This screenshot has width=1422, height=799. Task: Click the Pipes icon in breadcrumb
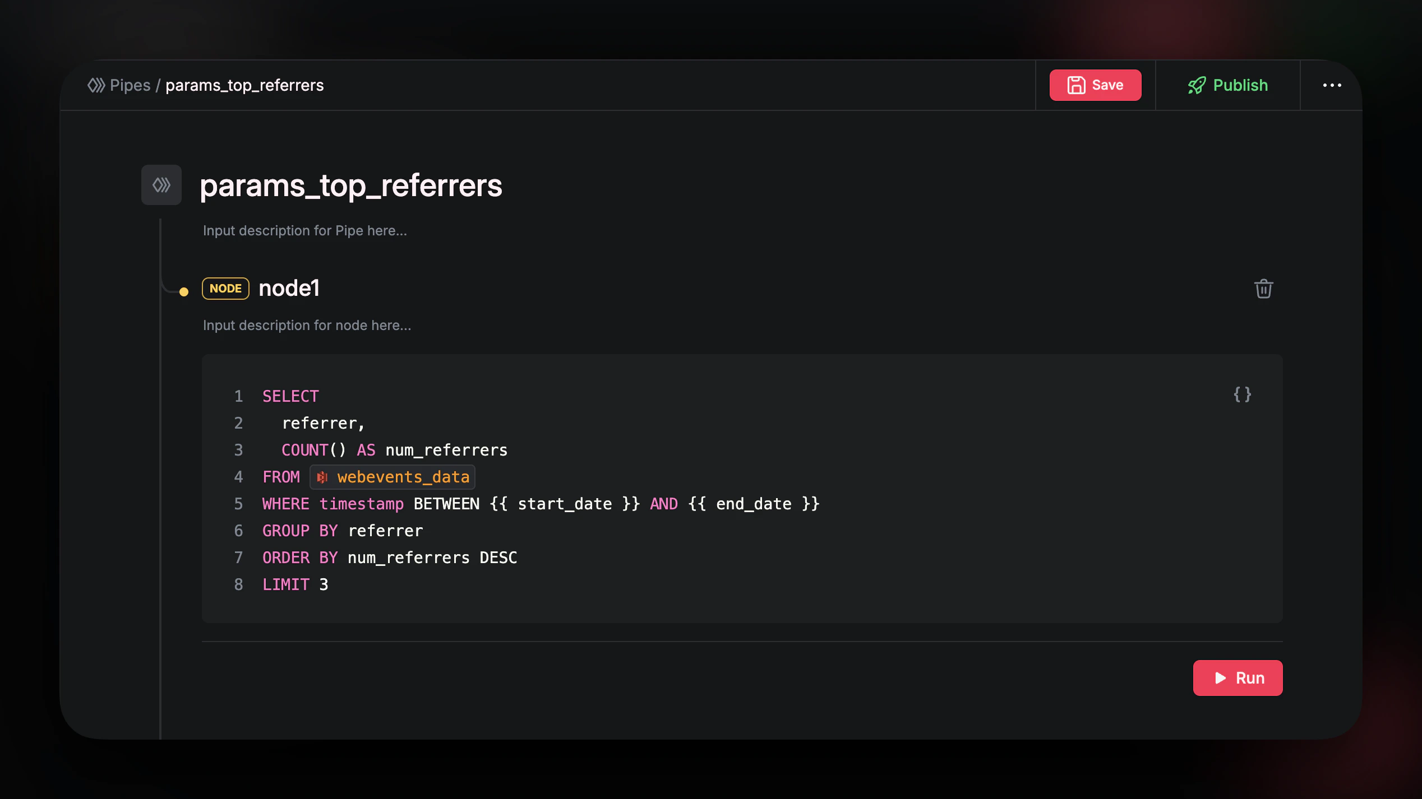pos(96,85)
